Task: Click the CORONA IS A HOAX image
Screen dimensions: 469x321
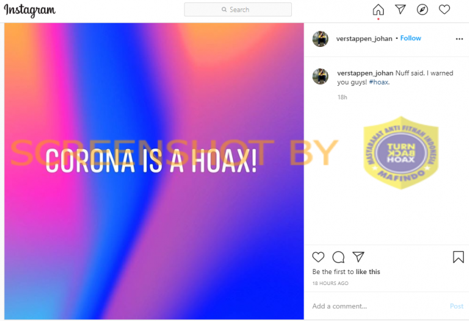Action: [x=154, y=171]
